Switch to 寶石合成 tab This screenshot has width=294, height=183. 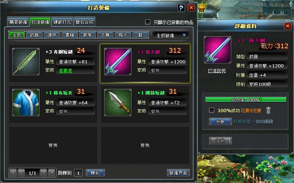pyautogui.click(x=84, y=22)
